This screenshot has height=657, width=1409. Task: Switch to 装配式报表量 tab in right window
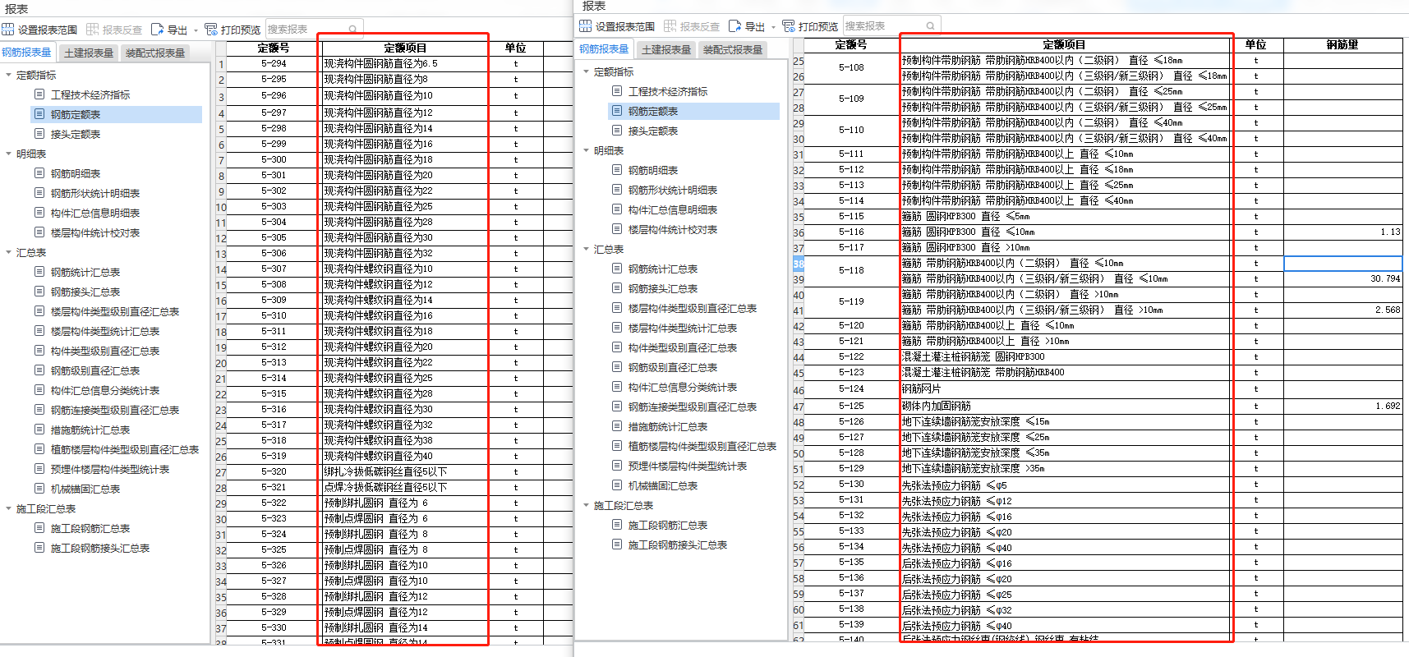(x=733, y=49)
